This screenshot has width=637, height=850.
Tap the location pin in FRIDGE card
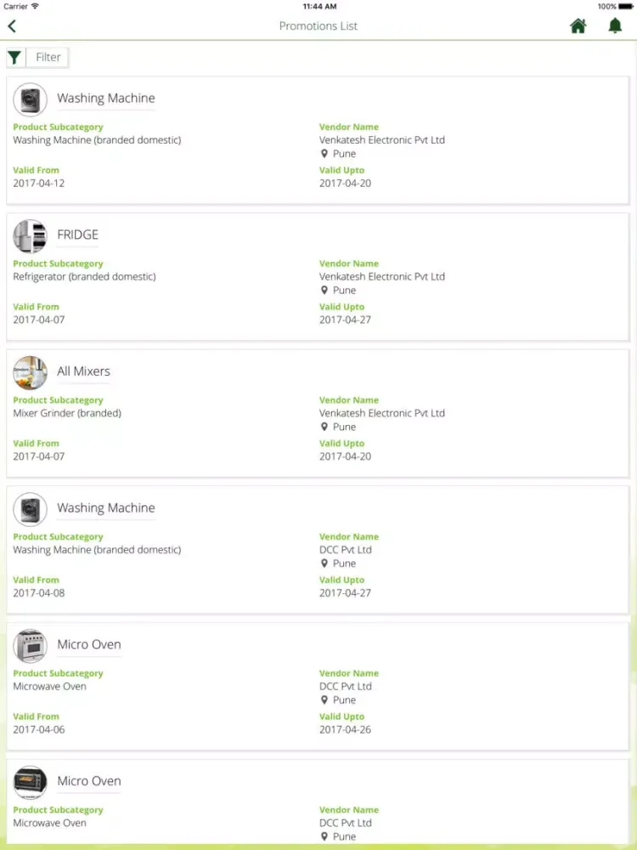click(x=324, y=291)
